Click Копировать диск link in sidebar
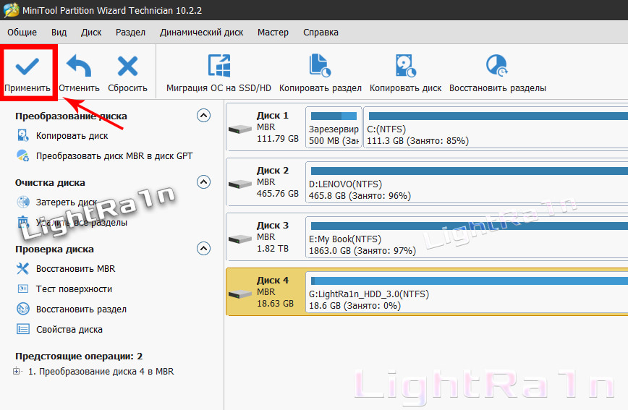This screenshot has width=628, height=410. click(72, 136)
